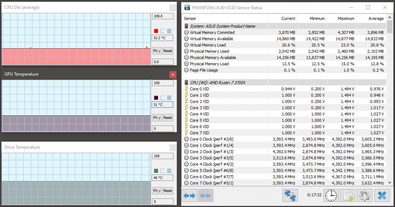Click the dark purple GPU Temperature color swatch
The width and height of the screenshot is (395, 207).
[x=156, y=98]
